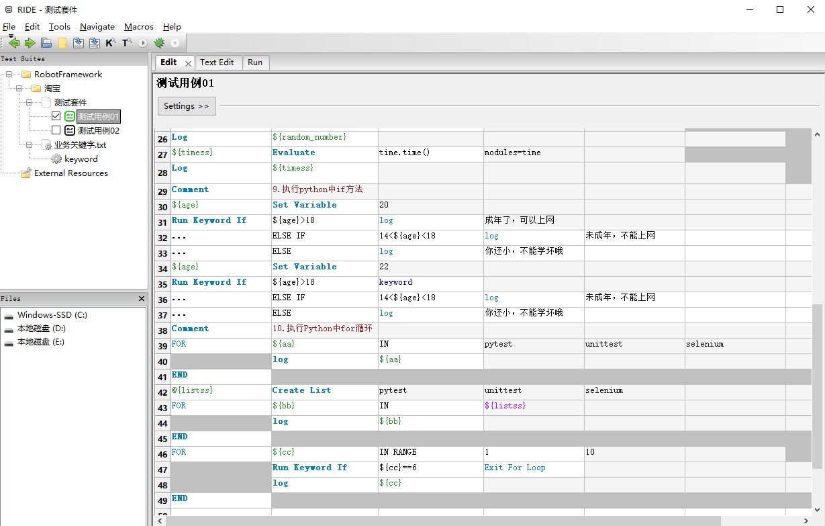Open Search Tests using the T magnifier icon
The width and height of the screenshot is (825, 526).
126,42
